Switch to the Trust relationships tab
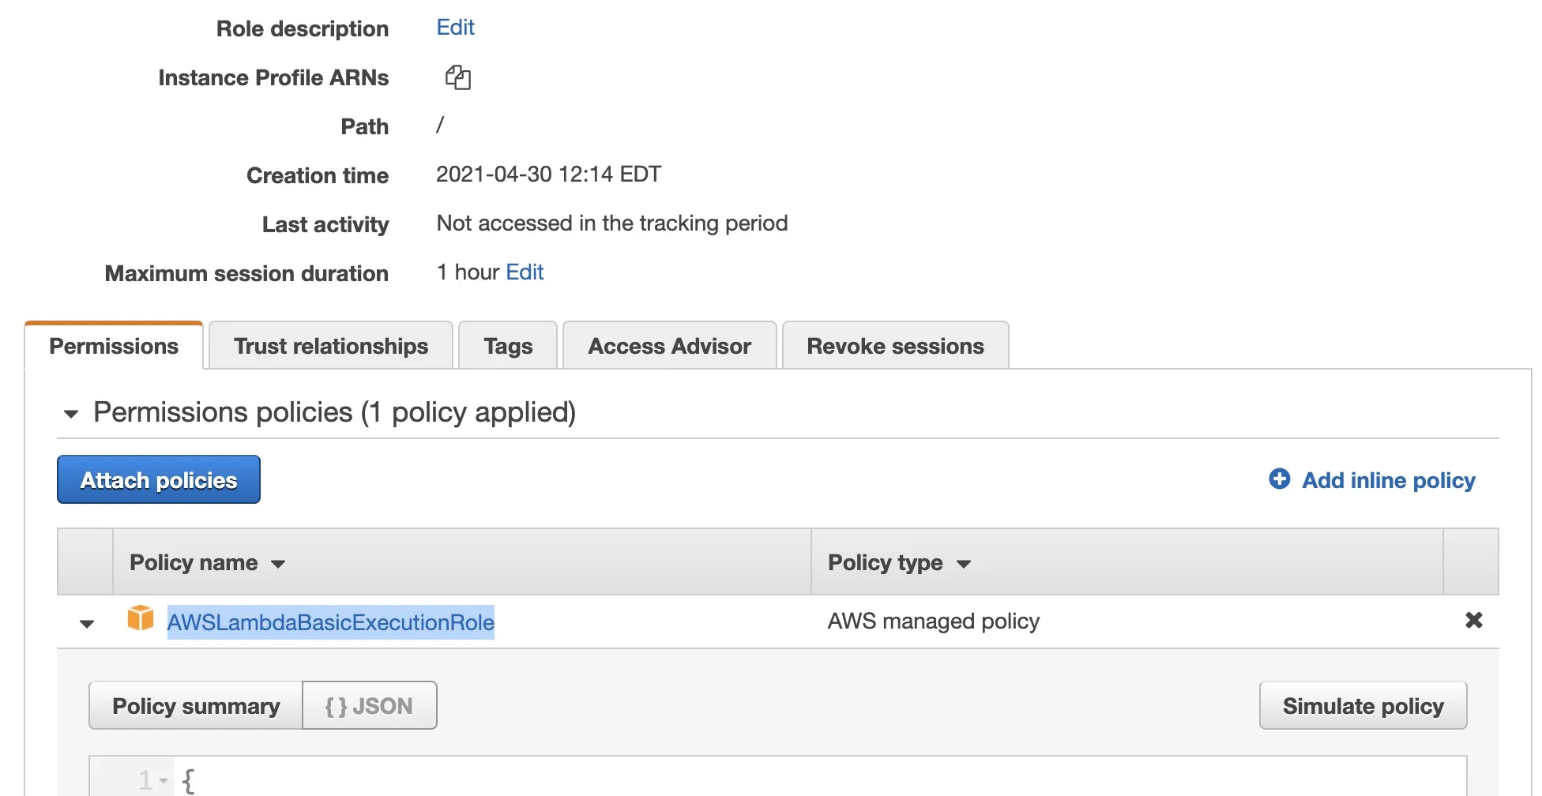This screenshot has height=796, width=1542. 331,346
